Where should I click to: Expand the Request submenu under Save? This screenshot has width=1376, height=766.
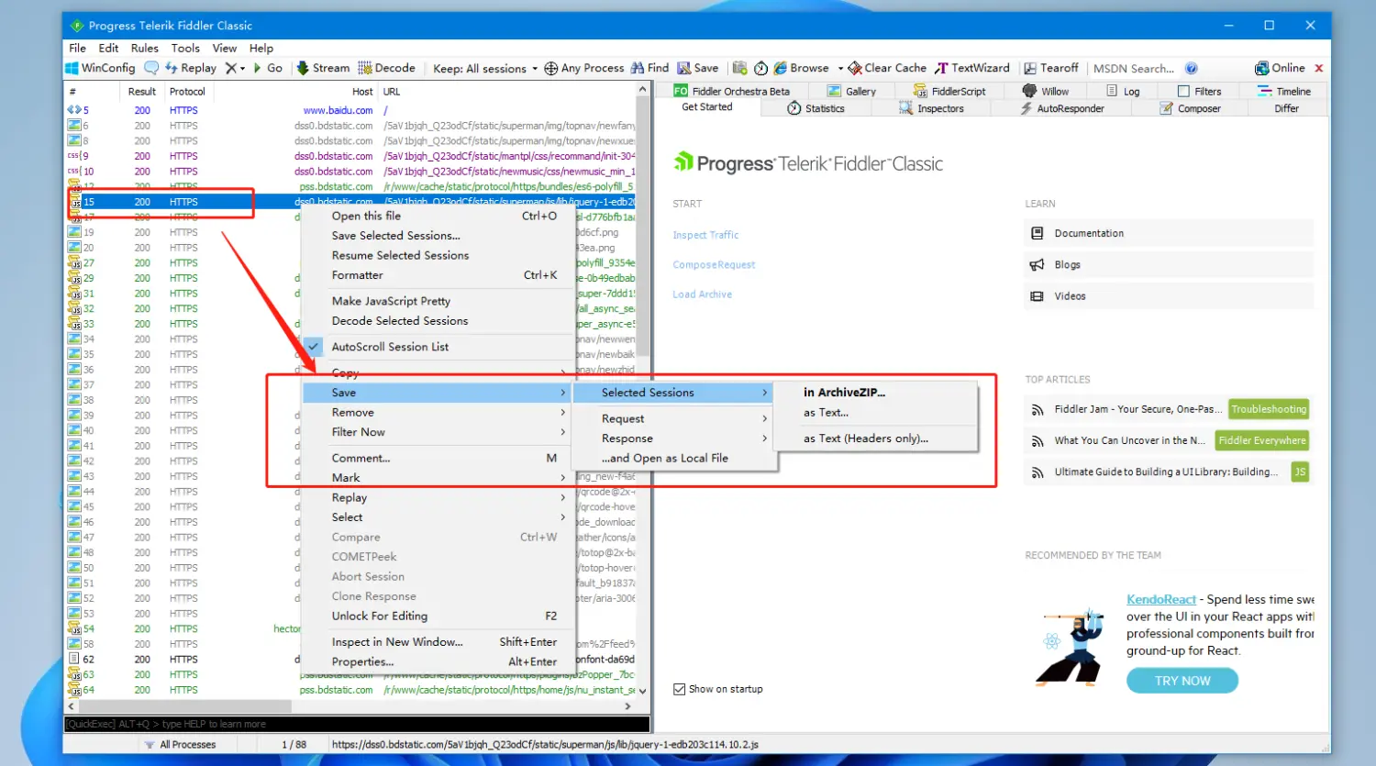(675, 418)
